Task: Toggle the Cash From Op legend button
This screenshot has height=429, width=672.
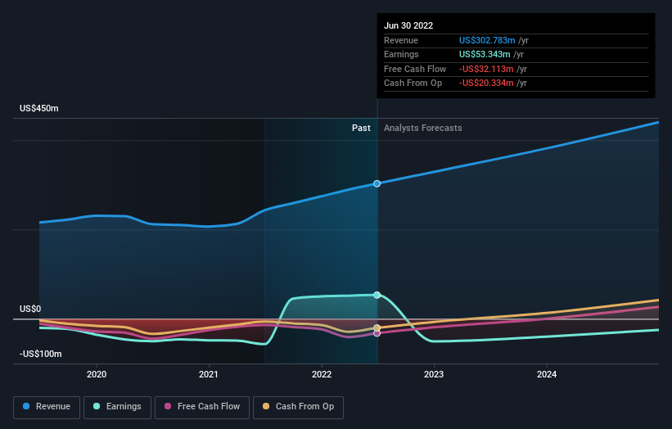Action: [298, 407]
